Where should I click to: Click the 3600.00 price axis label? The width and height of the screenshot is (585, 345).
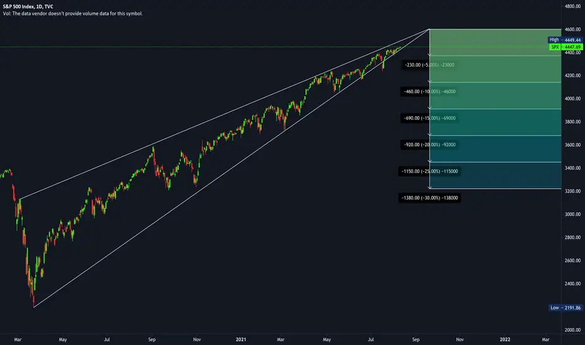(572, 145)
